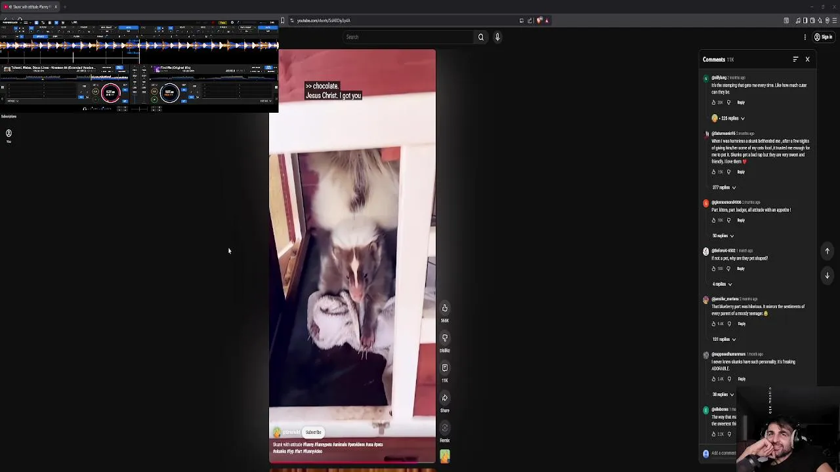The height and width of the screenshot is (472, 840).
Task: Select the left deck track title 'Nineteen 84'
Action: coord(52,68)
